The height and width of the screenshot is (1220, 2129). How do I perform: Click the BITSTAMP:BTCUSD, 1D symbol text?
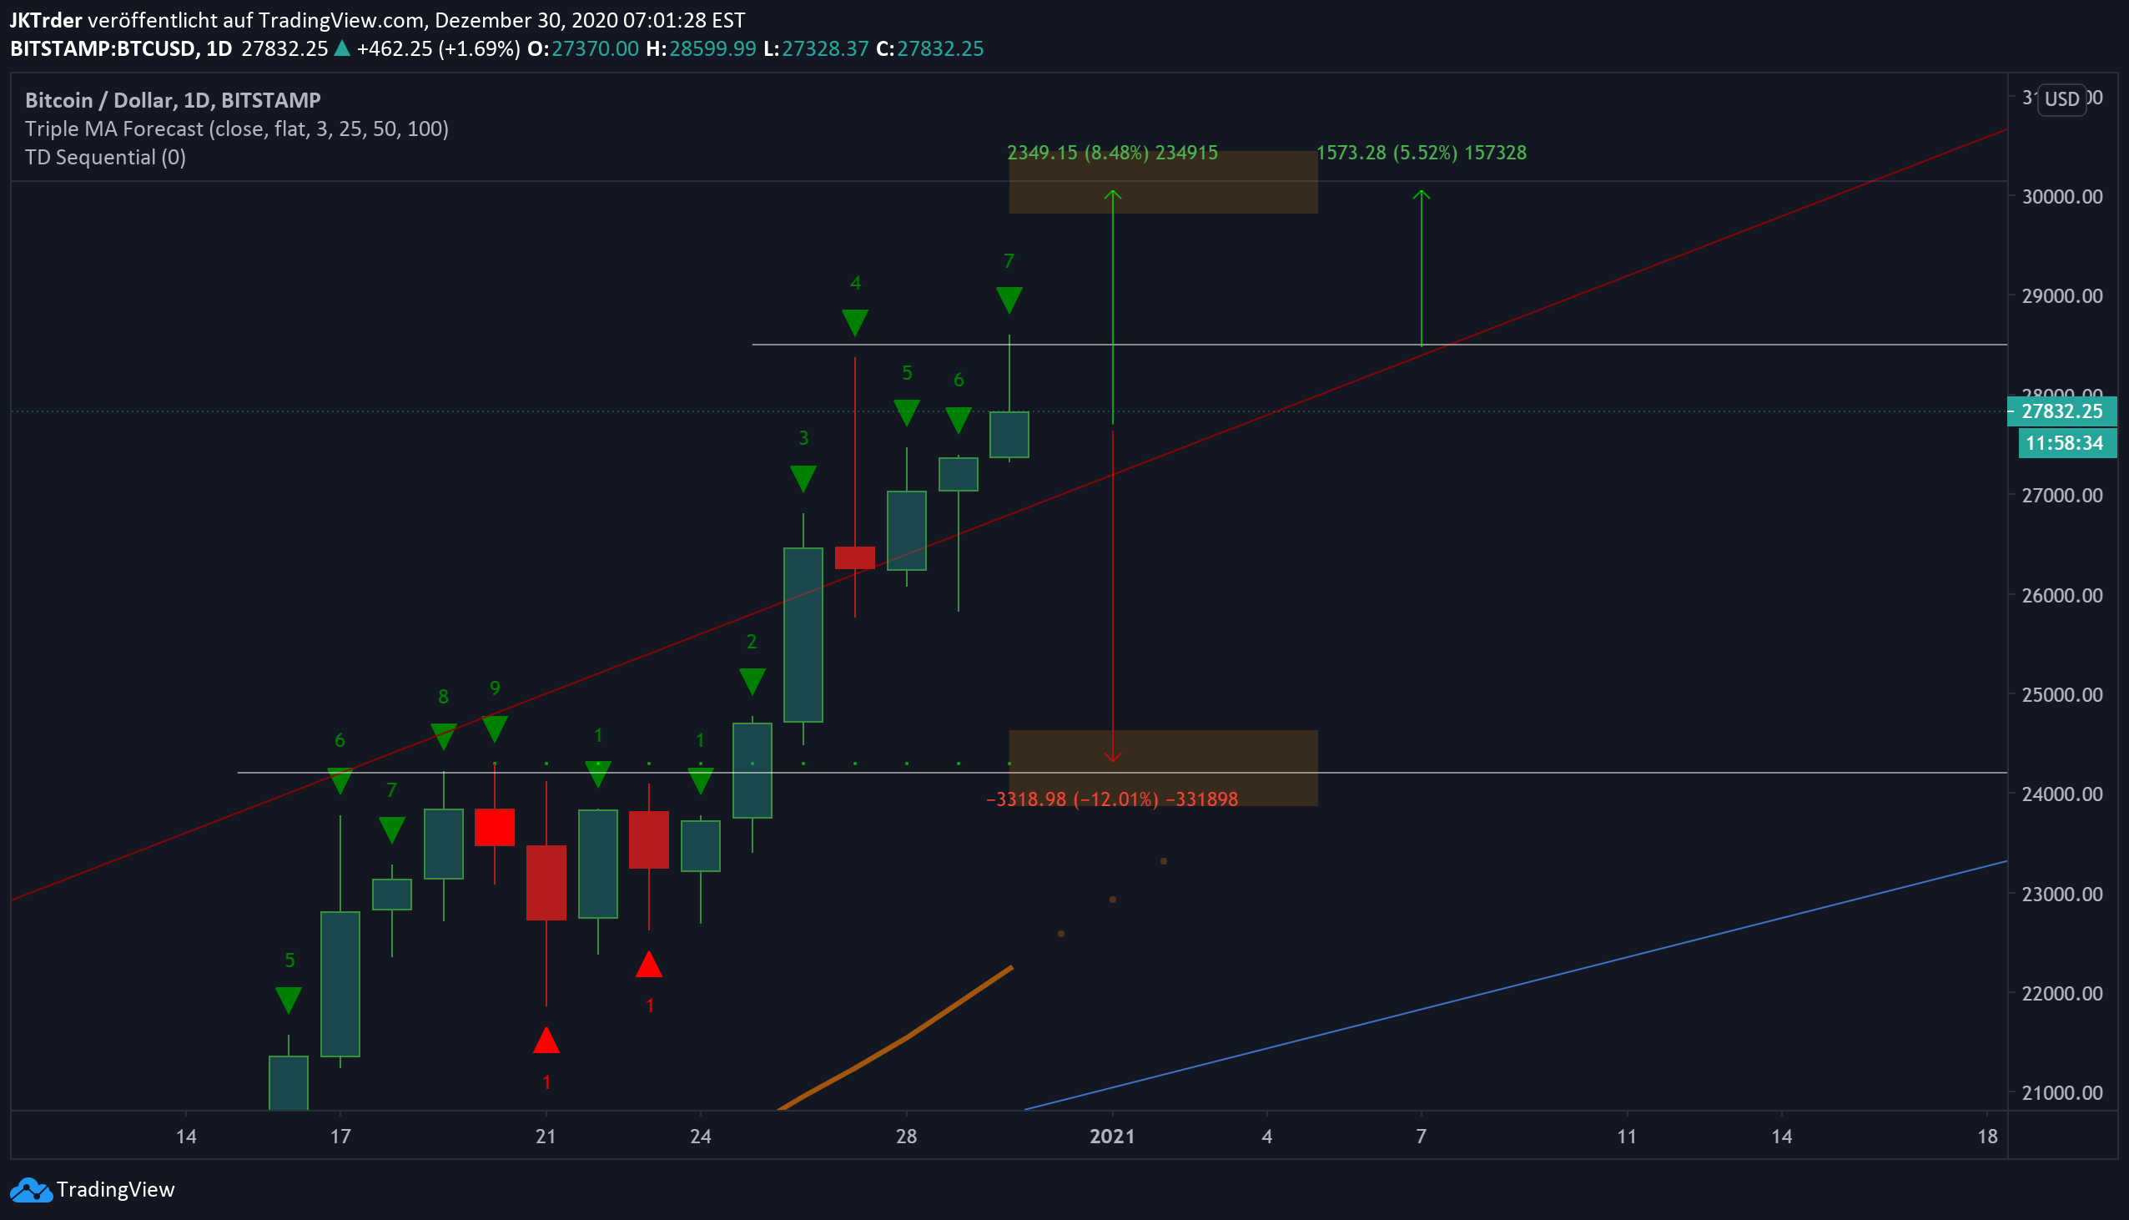tap(121, 48)
